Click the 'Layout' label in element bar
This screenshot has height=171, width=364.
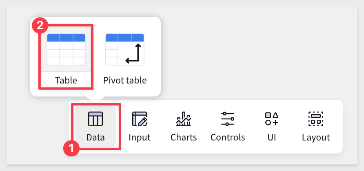click(x=316, y=137)
